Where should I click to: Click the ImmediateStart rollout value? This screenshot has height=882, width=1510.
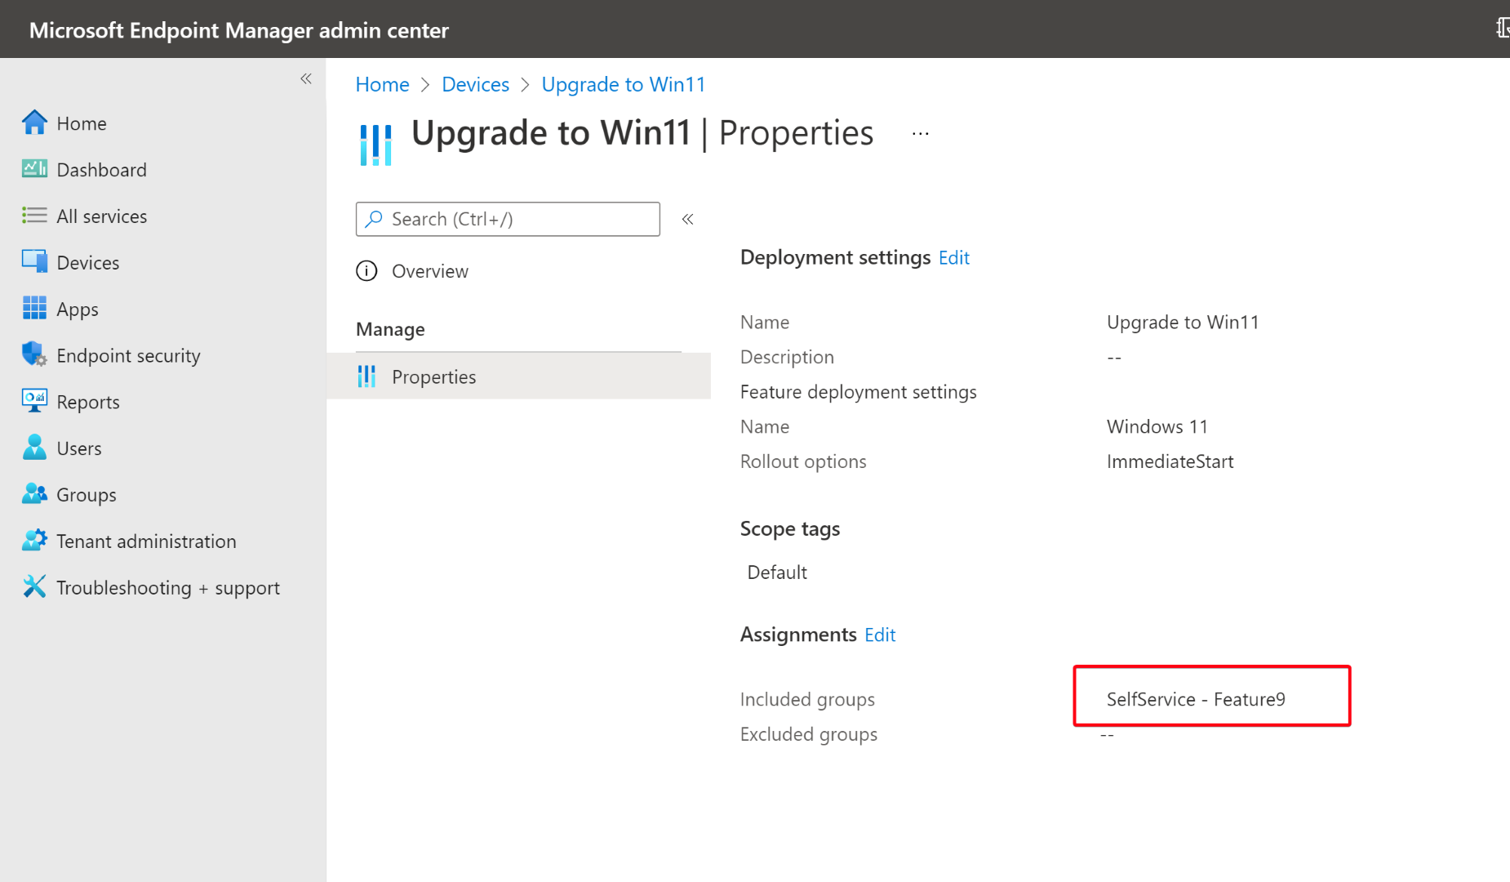coord(1170,461)
